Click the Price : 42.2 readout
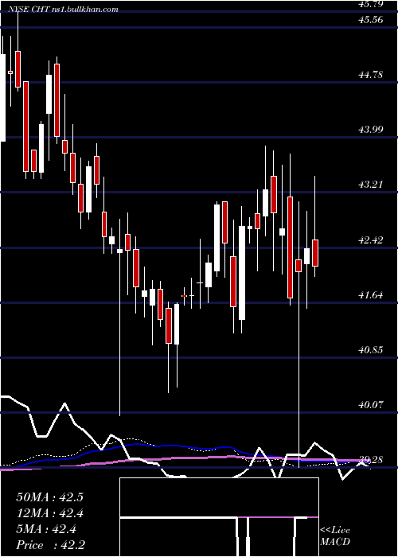Image resolution: width=398 pixels, height=557 pixels. pos(49,545)
